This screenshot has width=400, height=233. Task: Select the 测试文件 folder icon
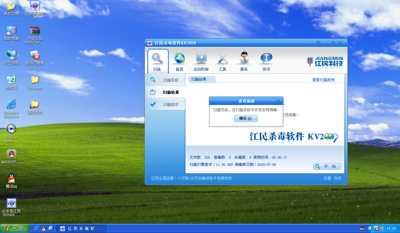point(35,107)
